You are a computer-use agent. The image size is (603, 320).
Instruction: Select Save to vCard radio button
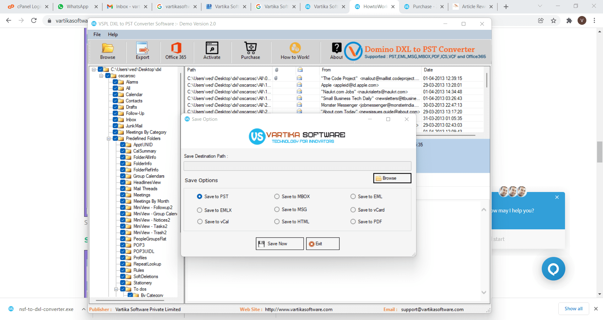point(353,210)
